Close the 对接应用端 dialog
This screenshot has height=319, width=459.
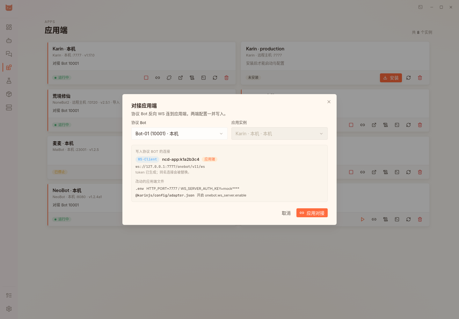coord(329,102)
